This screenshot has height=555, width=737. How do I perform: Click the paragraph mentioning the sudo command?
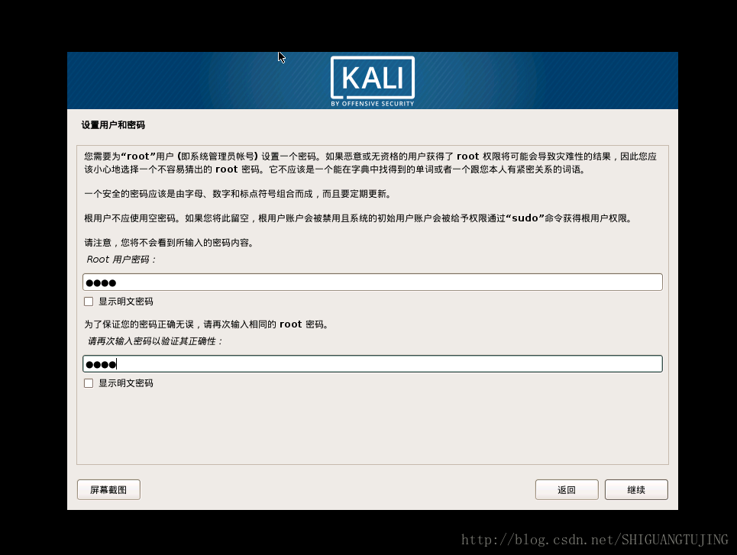359,218
